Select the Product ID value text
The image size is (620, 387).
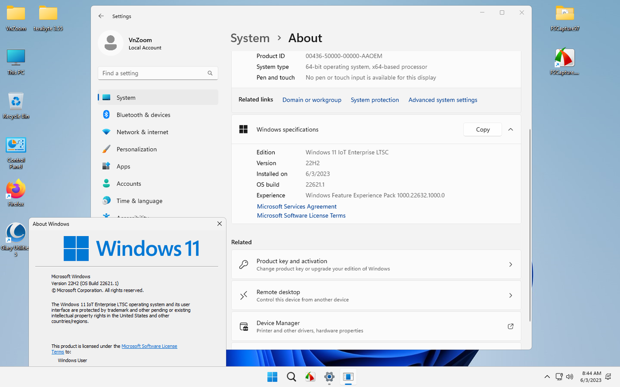pyautogui.click(x=344, y=56)
